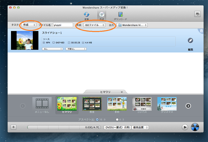Image resolution: width=208 pixels, height=142 pixels.
Task: Click the top-right media browser icon
Action: coord(197,14)
